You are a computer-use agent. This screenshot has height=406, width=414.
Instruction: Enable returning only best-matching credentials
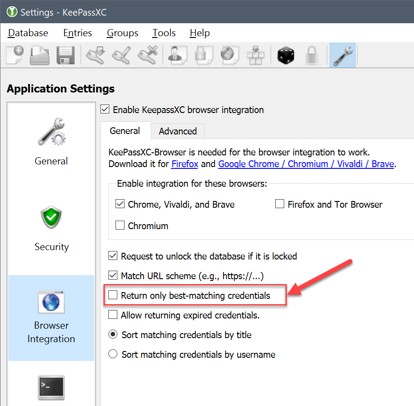[x=113, y=295]
